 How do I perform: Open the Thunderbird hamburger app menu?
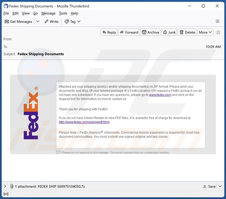tap(217, 21)
